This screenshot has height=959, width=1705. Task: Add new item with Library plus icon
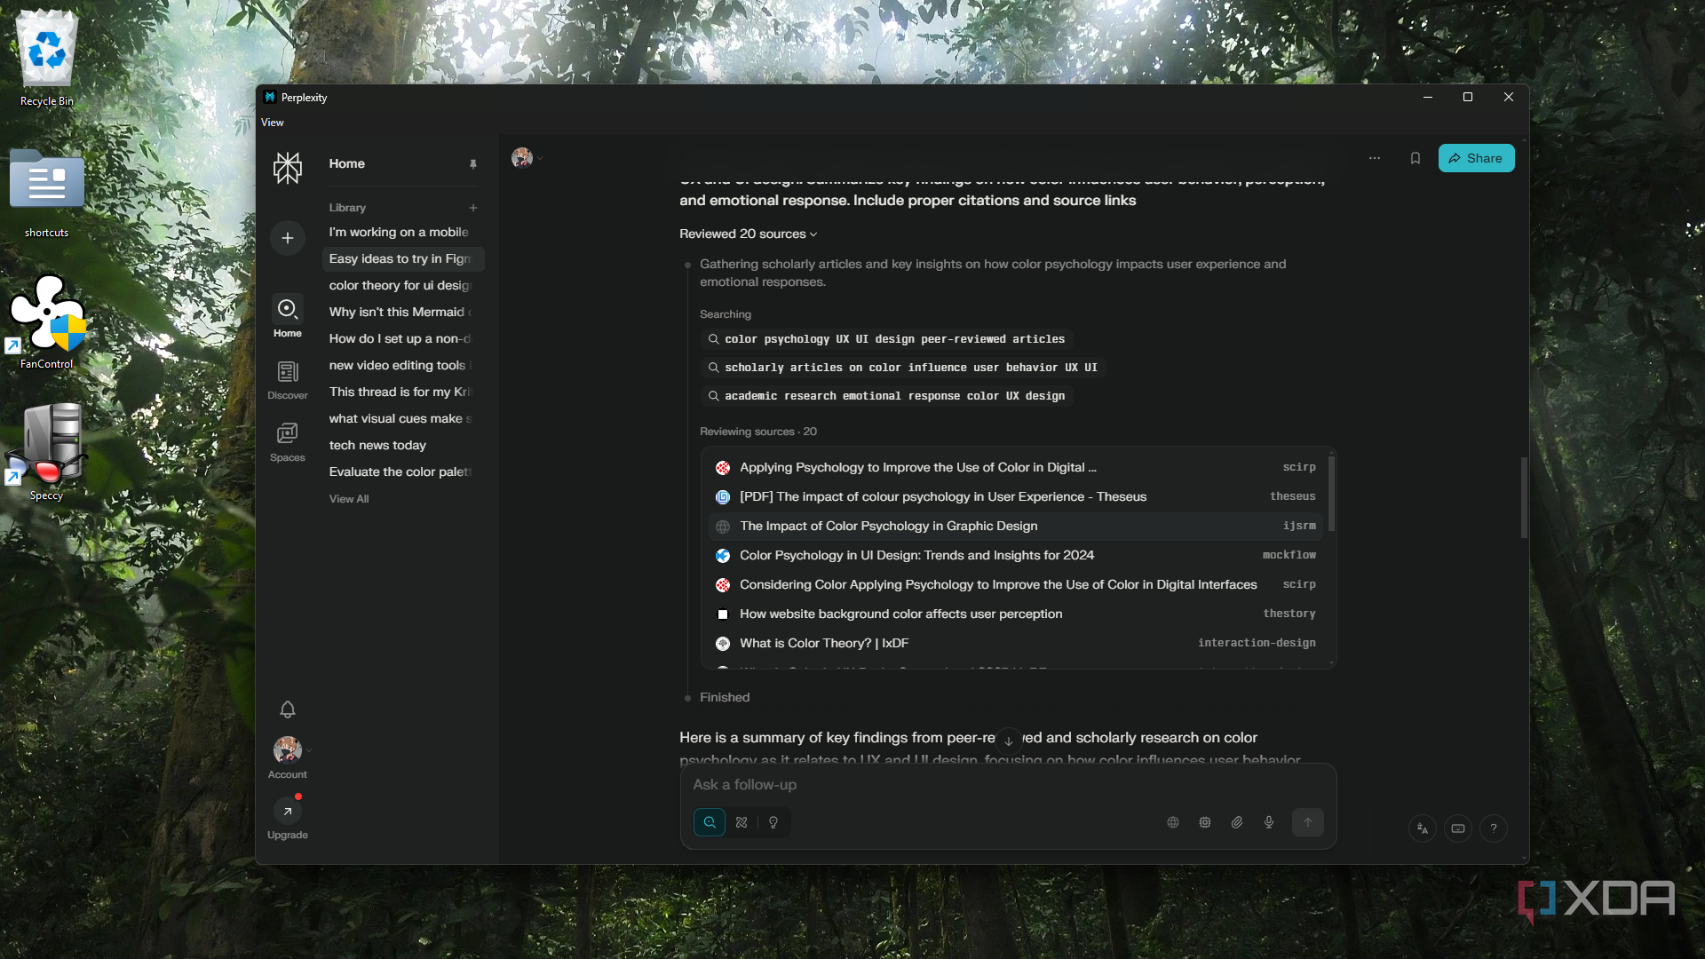tap(473, 208)
